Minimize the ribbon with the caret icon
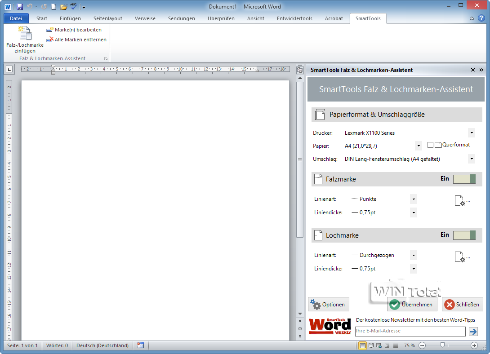Image resolution: width=490 pixels, height=354 pixels. tap(472, 18)
